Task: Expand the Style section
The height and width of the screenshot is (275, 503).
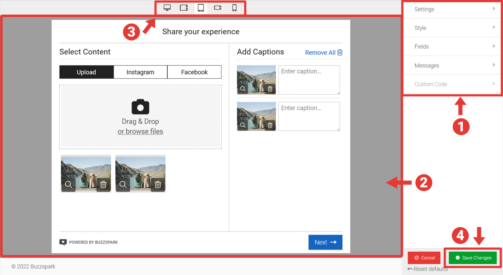Action: pos(452,28)
